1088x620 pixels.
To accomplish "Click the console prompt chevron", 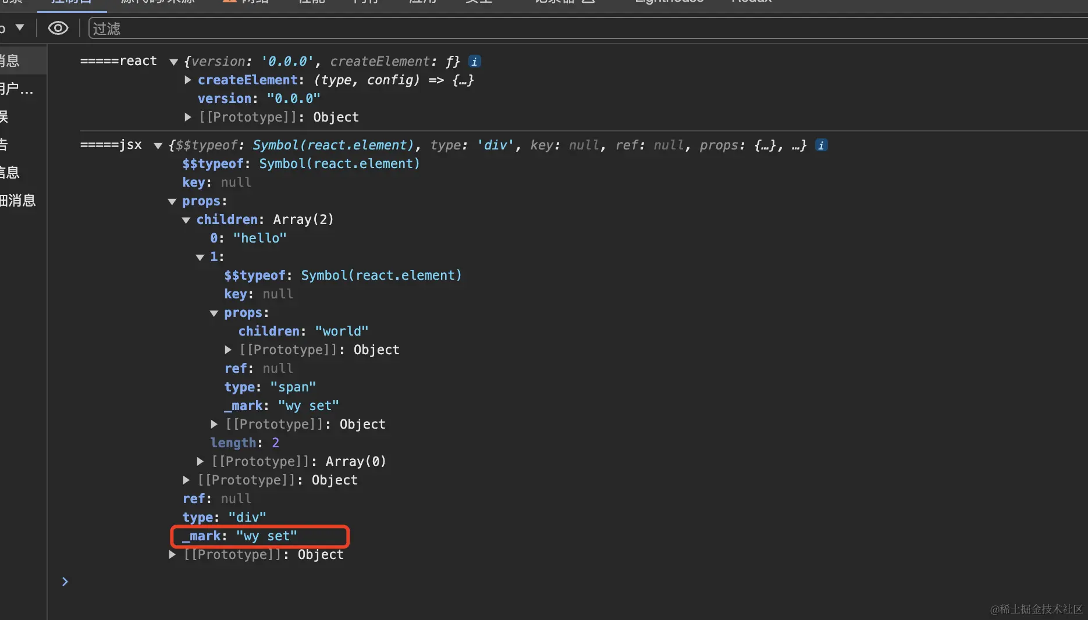I will pyautogui.click(x=65, y=582).
